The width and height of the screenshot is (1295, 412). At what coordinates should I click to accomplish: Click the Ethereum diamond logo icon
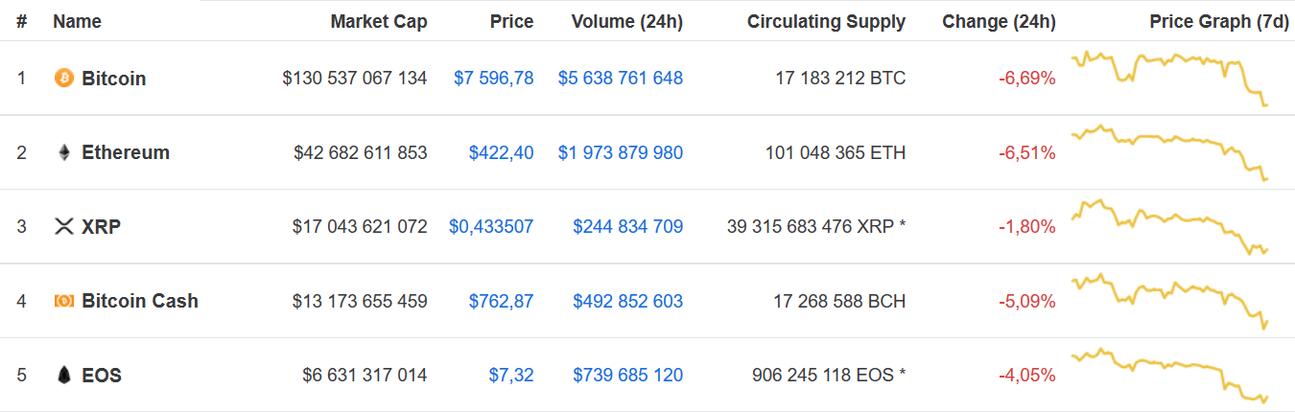tap(64, 152)
